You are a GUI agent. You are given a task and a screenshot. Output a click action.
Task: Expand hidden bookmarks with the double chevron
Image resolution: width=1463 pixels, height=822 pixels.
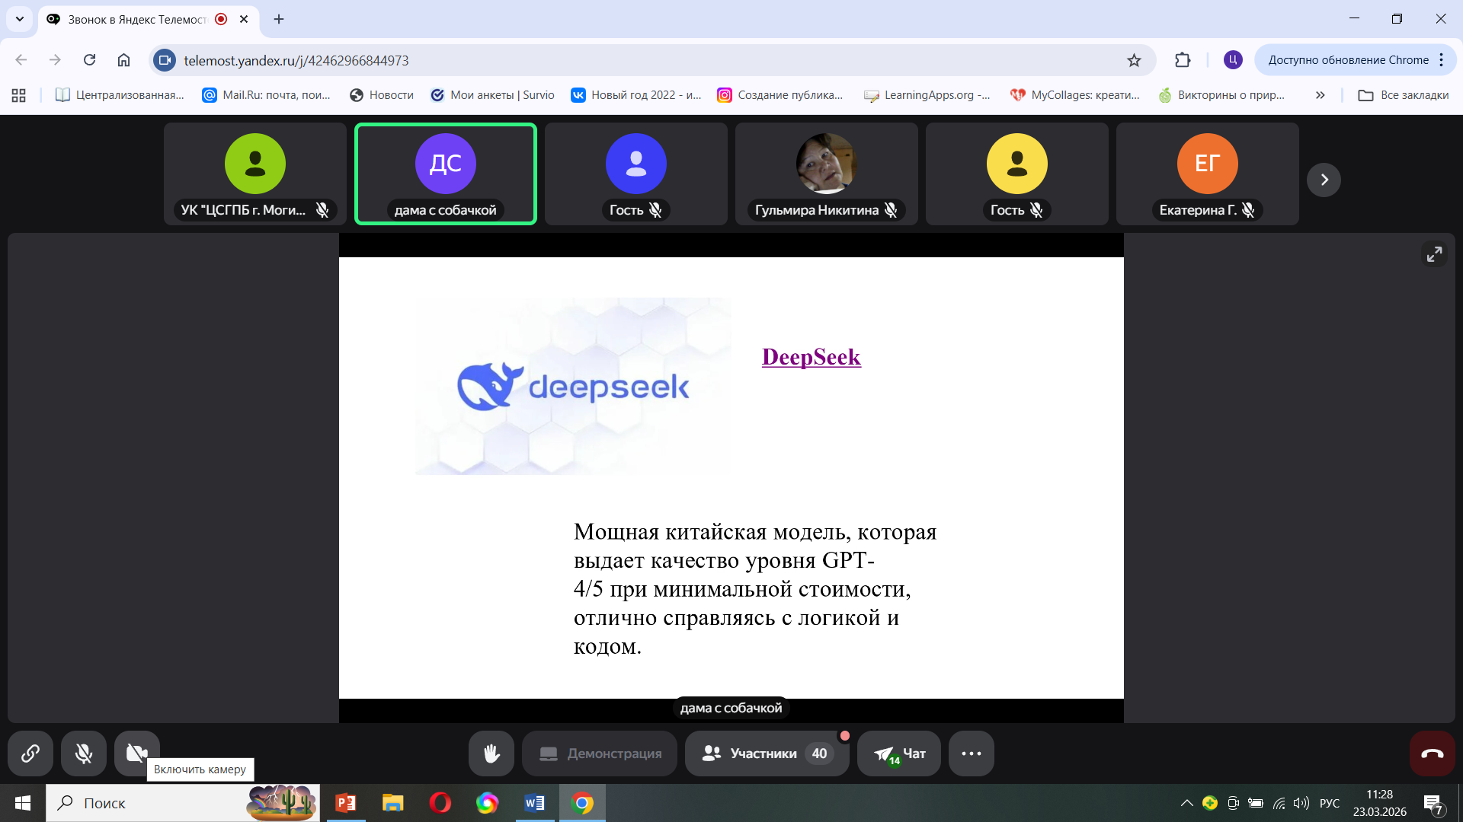1320,95
